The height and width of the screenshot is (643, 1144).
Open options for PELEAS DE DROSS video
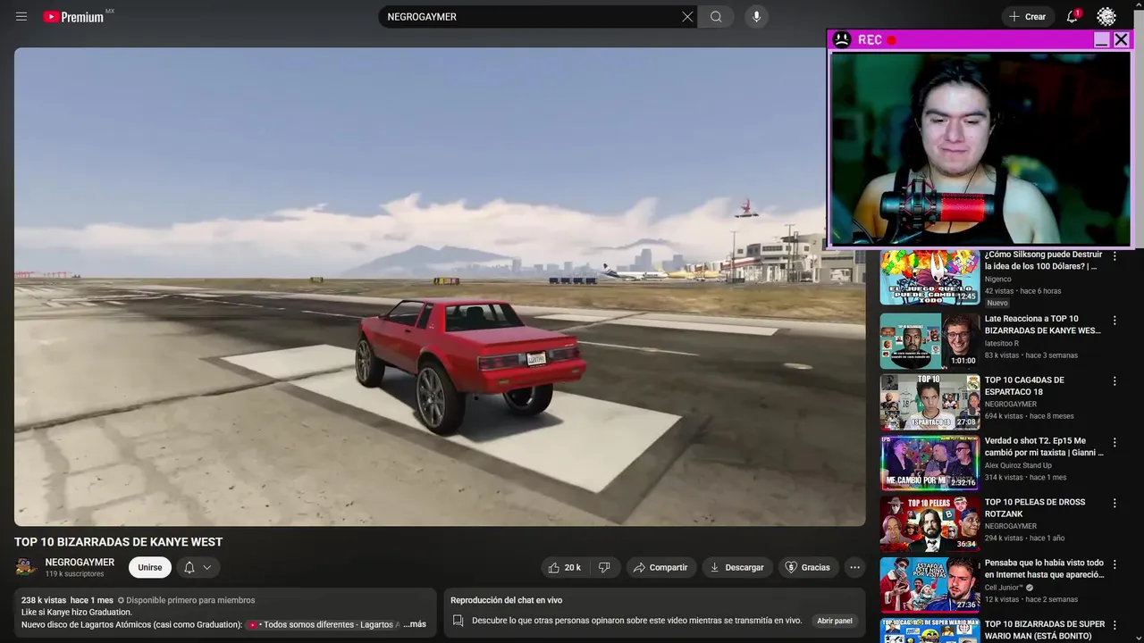pyautogui.click(x=1115, y=503)
